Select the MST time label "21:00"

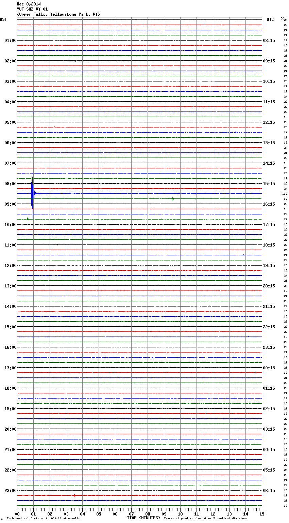(11, 450)
